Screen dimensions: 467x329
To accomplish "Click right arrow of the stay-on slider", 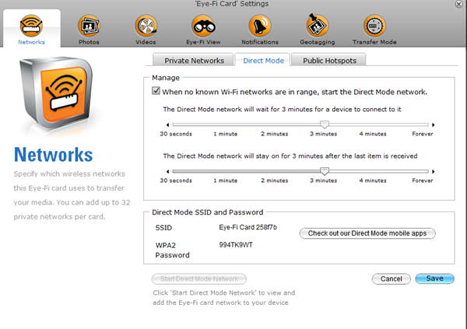I will 434,171.
